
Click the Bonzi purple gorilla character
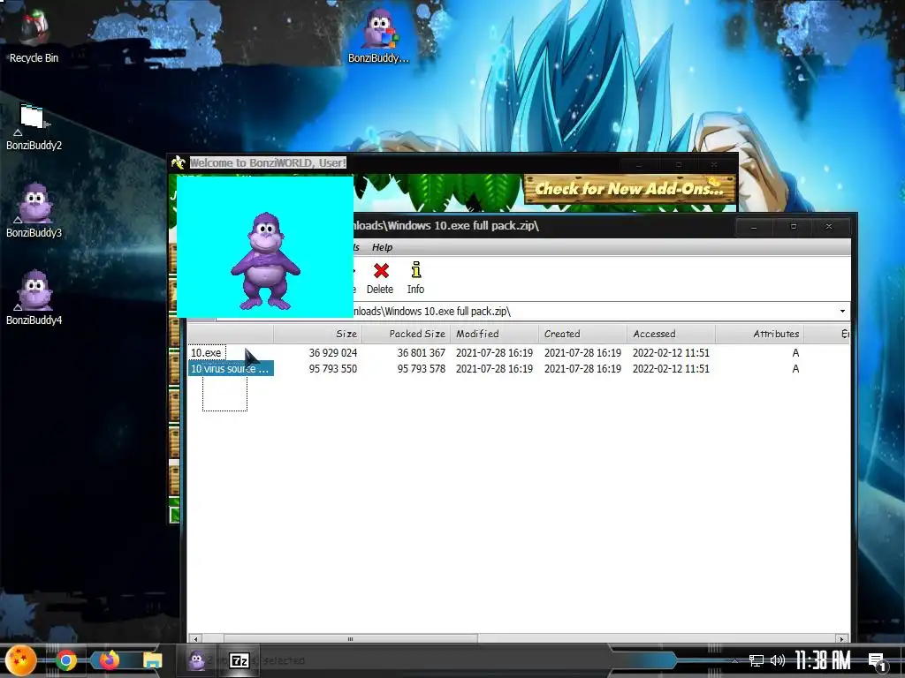pos(265,260)
